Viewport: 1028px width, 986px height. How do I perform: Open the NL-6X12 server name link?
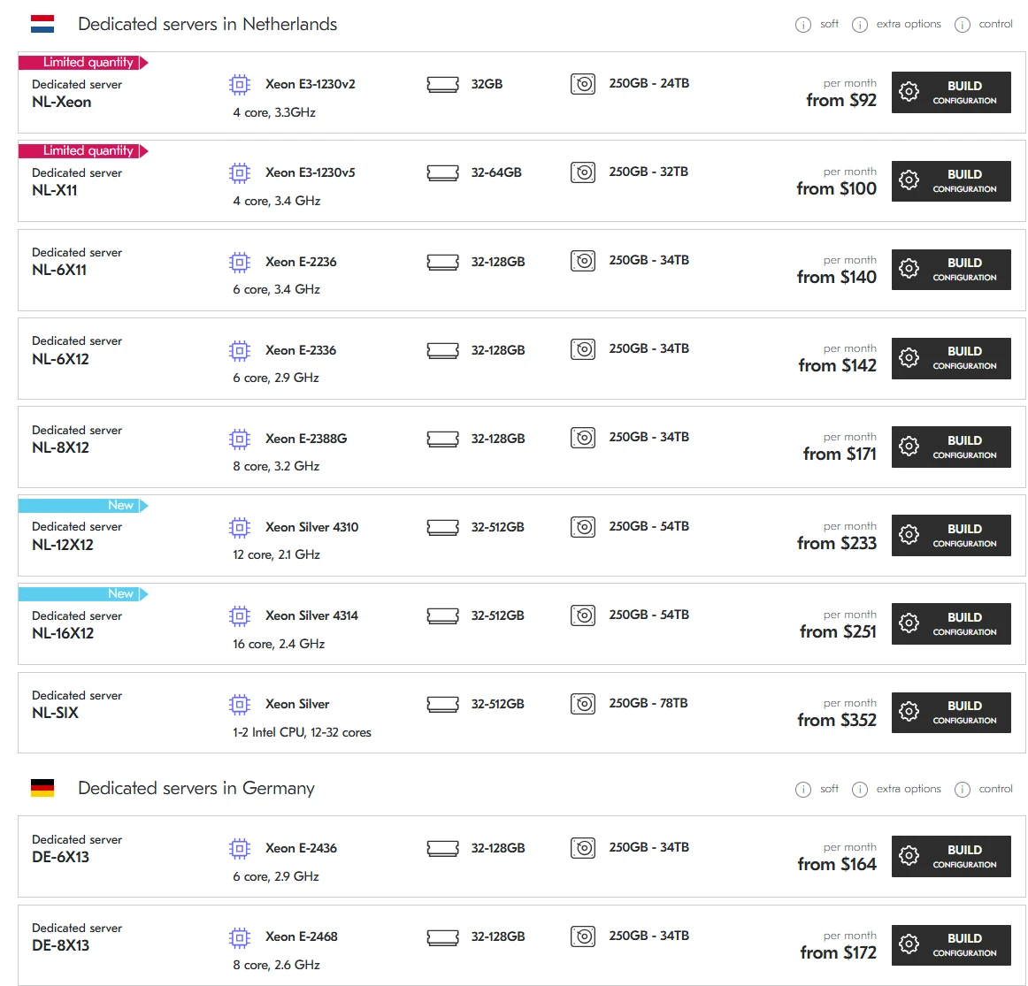pos(60,359)
